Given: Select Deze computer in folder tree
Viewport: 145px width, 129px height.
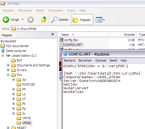Looking at the screenshot, I should pyautogui.click(x=16, y=51).
